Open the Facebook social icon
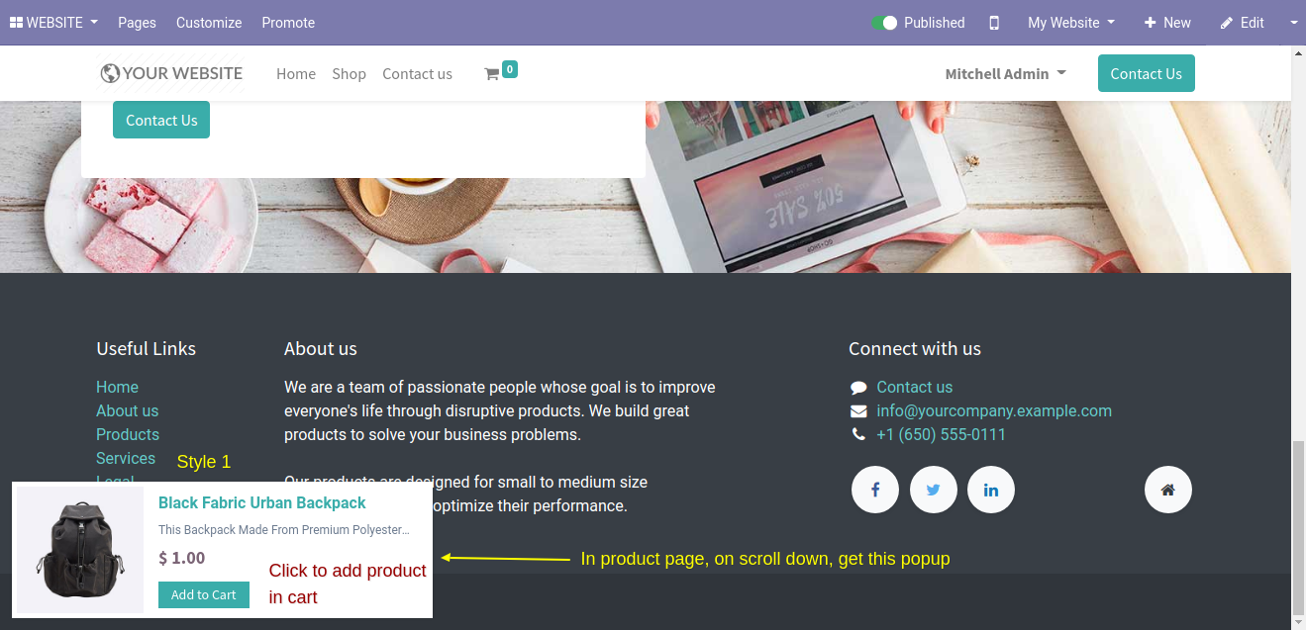The height and width of the screenshot is (630, 1306). [x=875, y=490]
